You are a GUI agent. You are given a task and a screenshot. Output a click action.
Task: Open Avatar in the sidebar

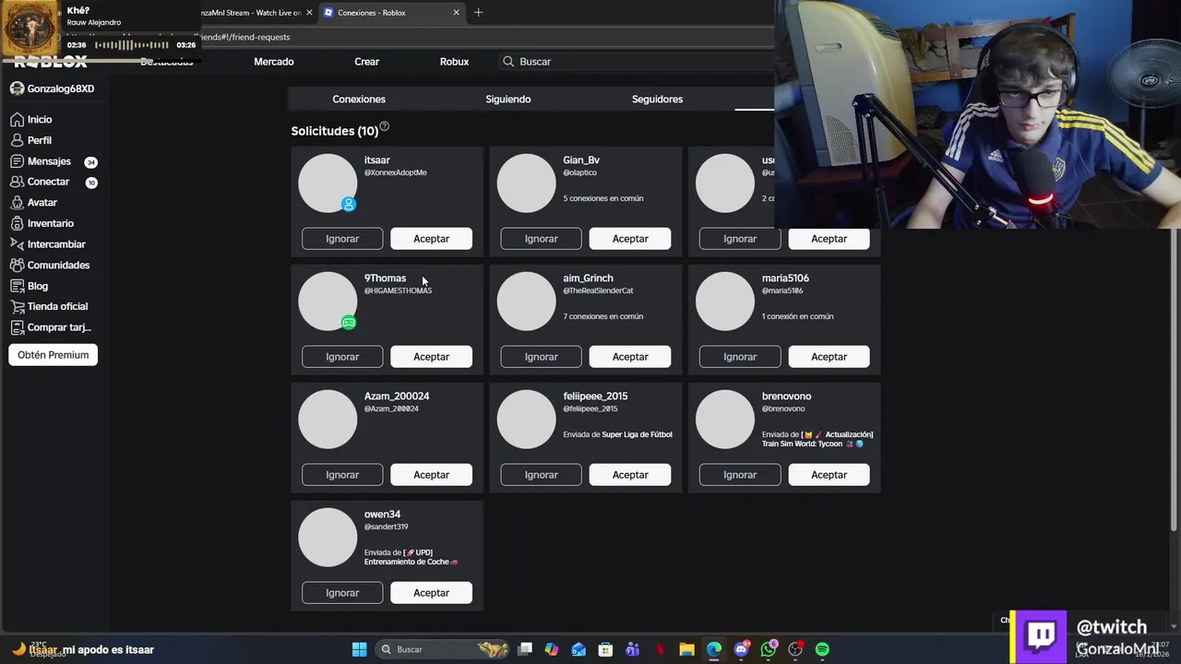tap(34, 203)
